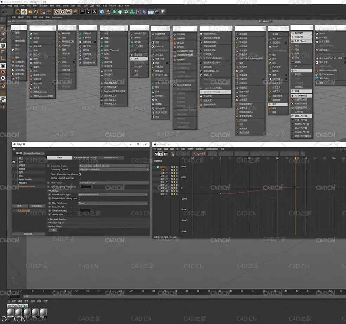346x324 pixels.
Task: Activate the Rotate tool in the toolbar
Action: point(36,12)
